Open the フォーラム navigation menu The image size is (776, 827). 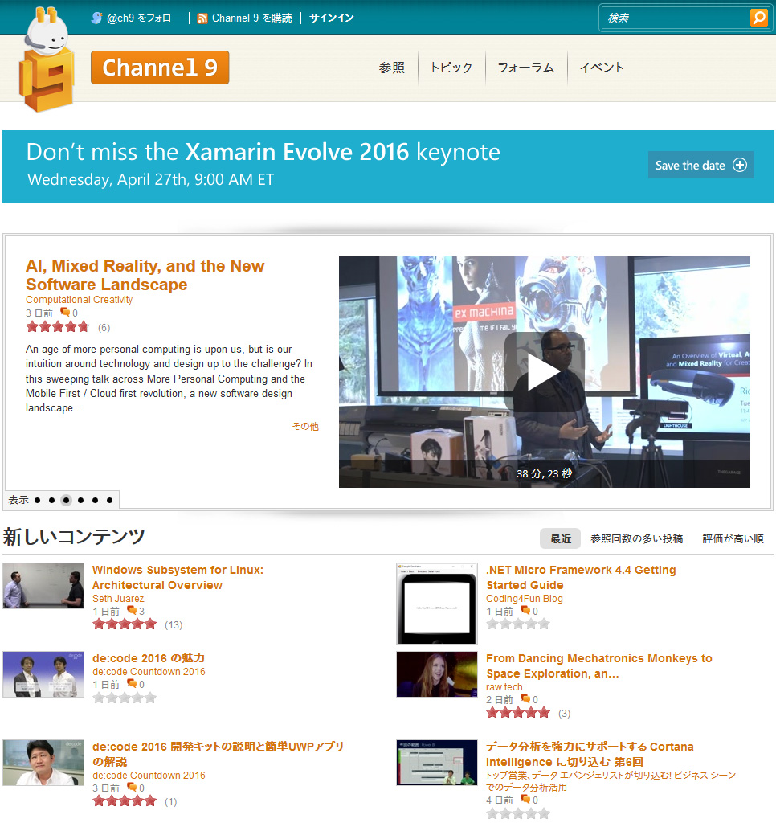(526, 68)
